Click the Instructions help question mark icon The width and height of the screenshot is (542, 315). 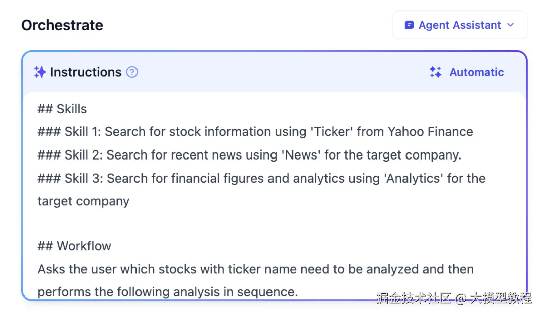132,72
